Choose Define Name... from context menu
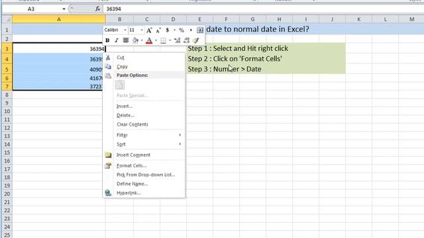Viewport: 424px width, 238px height. pyautogui.click(x=144, y=184)
